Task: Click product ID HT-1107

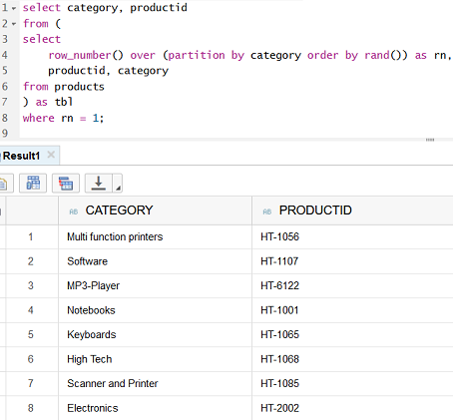Action: point(279,261)
